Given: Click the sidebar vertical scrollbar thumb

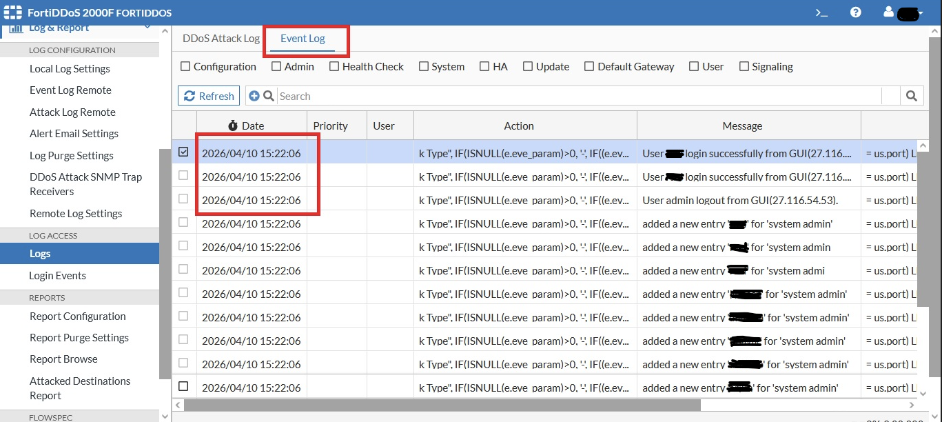Looking at the screenshot, I should point(165,263).
